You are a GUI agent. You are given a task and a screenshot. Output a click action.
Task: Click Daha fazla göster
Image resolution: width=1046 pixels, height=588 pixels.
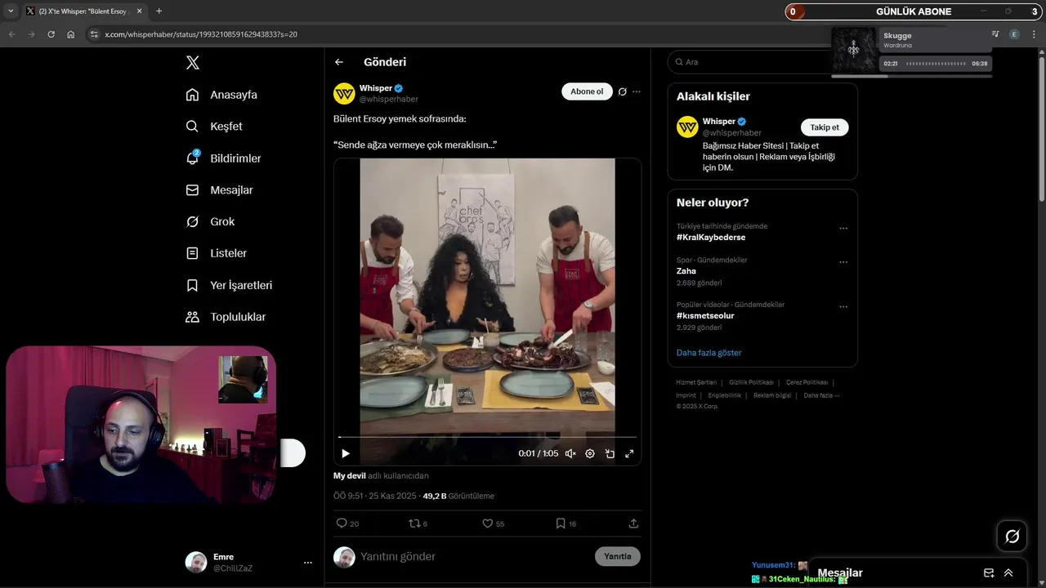point(709,353)
